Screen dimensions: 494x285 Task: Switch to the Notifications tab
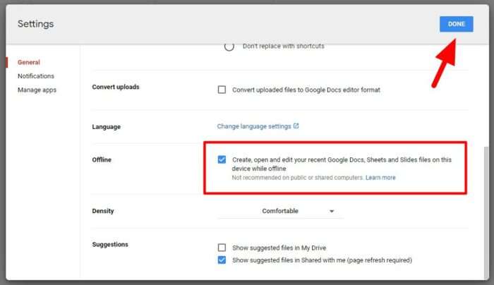click(36, 76)
